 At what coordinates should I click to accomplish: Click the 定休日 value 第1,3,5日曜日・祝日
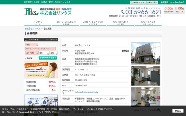click(85, 75)
